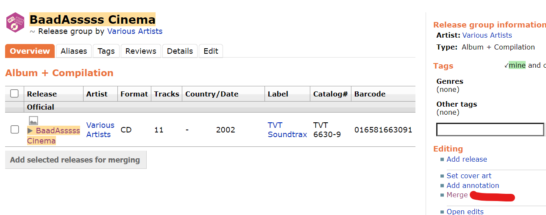Open the Edit tab
Image resolution: width=546 pixels, height=215 pixels.
(211, 51)
